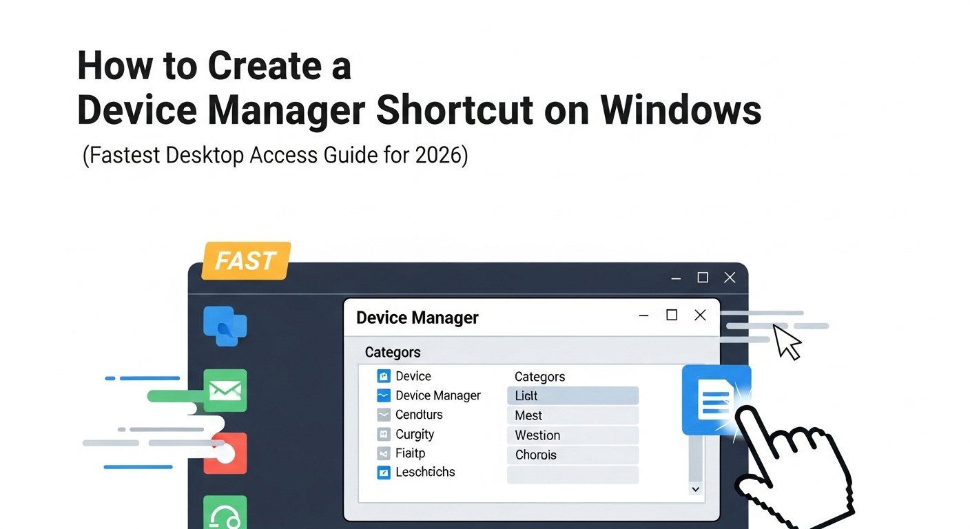Click the waveform icon next to Device Manager

pyautogui.click(x=384, y=395)
